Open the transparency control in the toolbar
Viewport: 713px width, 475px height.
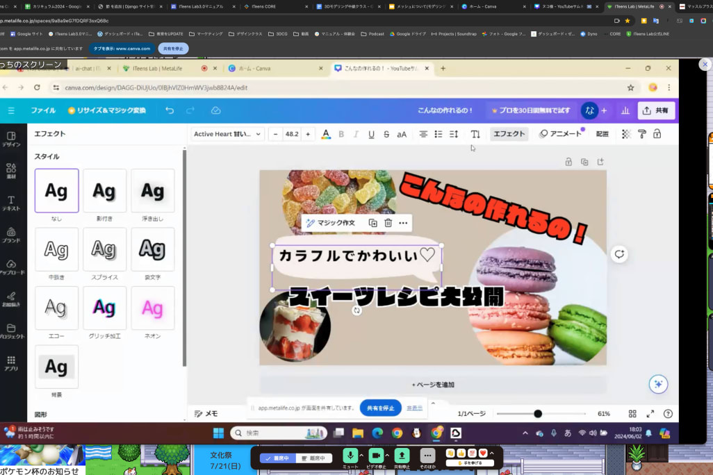pos(625,133)
